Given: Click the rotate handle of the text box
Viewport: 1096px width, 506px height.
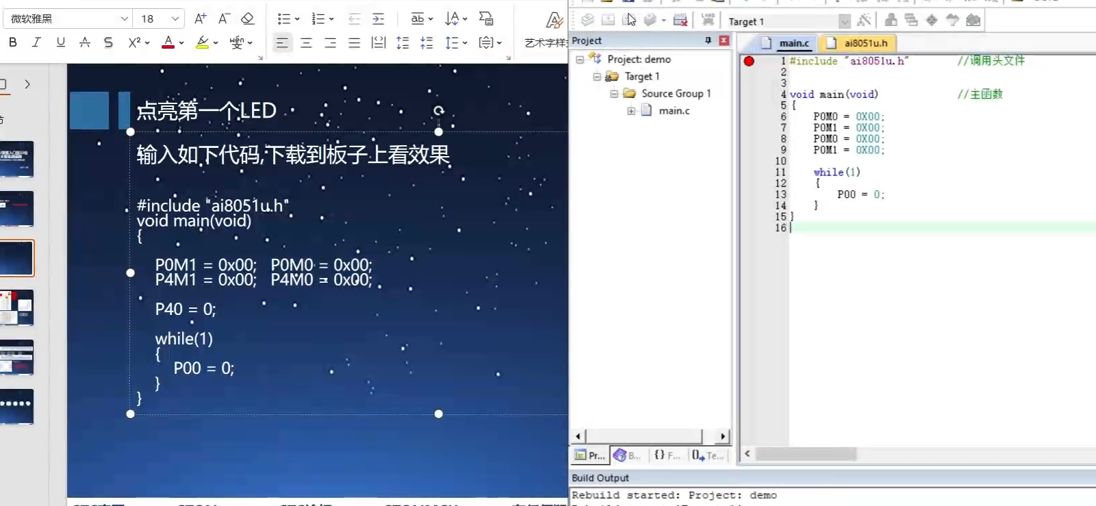Looking at the screenshot, I should (439, 110).
